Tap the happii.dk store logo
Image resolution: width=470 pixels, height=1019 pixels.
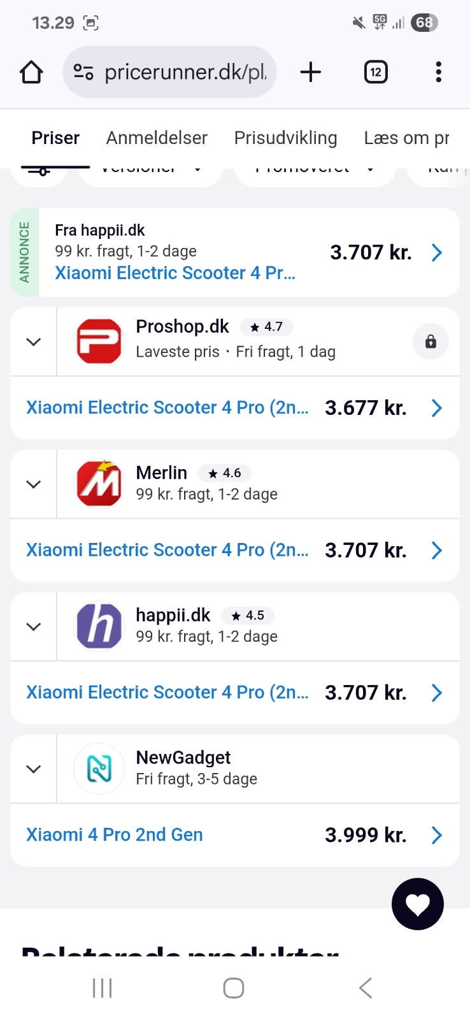coord(99,626)
